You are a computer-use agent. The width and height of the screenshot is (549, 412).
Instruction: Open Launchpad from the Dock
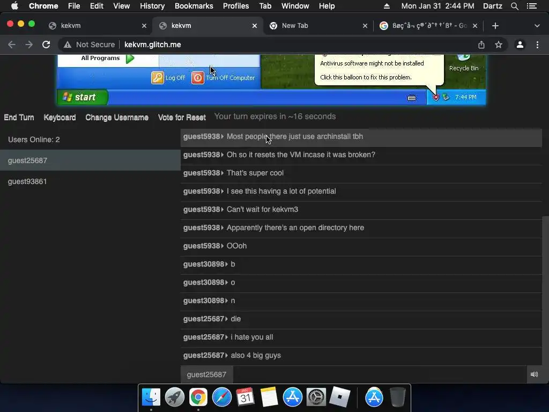[175, 398]
